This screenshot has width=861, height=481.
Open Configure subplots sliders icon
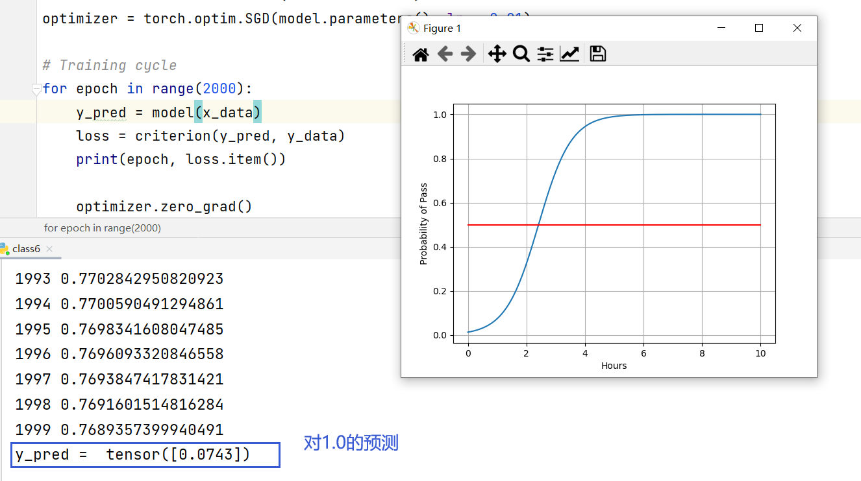[x=545, y=54]
